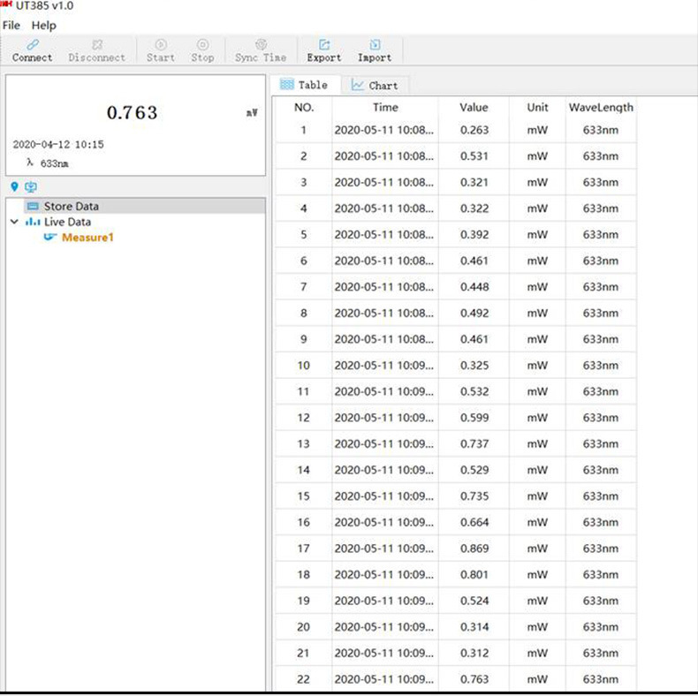
Task: Click the Connect toolbar icon
Action: (33, 45)
